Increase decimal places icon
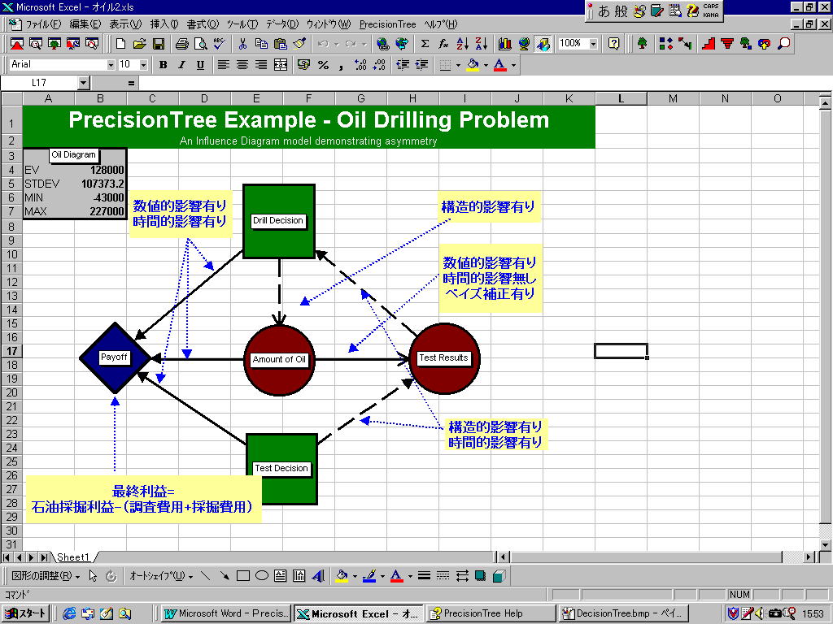 click(x=360, y=65)
